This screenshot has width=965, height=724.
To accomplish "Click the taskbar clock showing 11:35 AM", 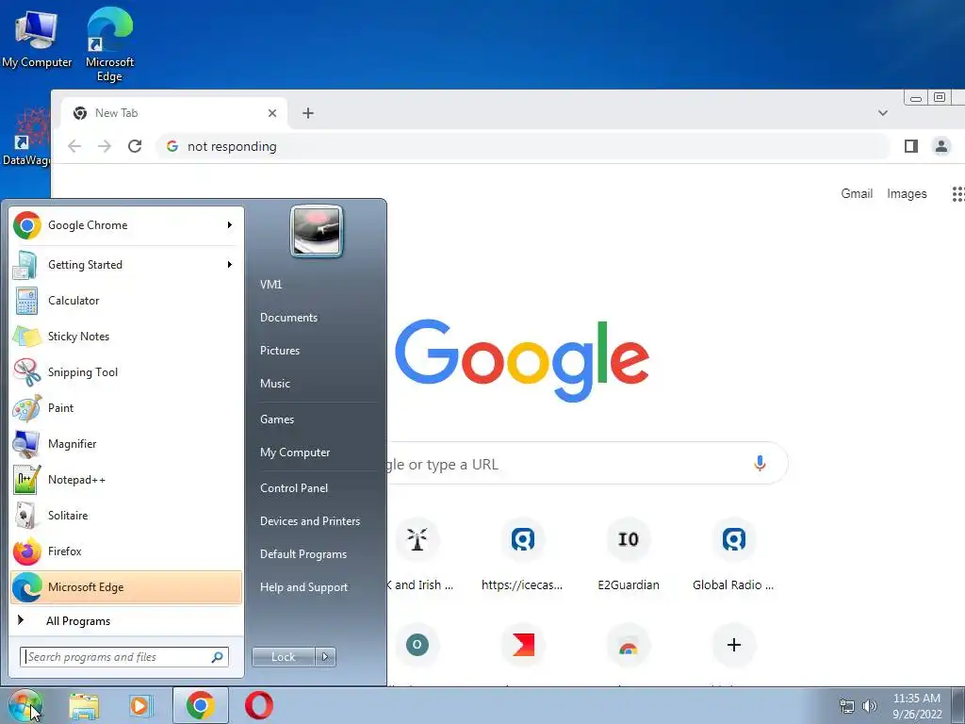I will (917, 706).
